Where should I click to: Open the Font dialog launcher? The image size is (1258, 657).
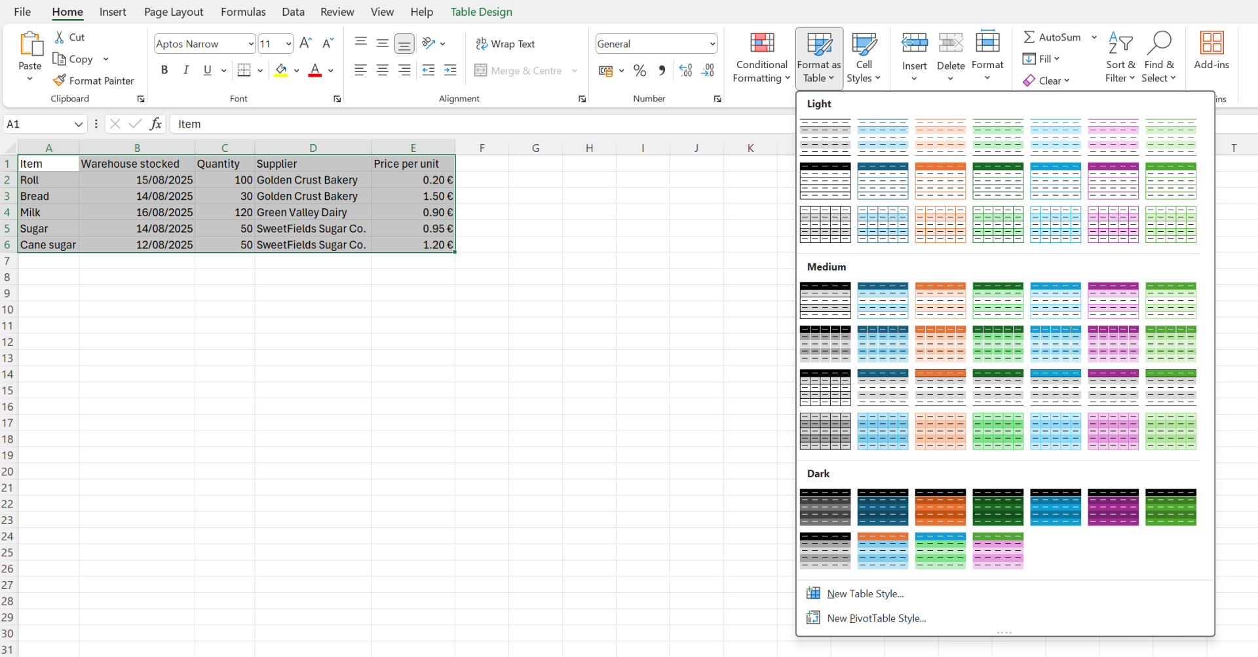point(337,99)
